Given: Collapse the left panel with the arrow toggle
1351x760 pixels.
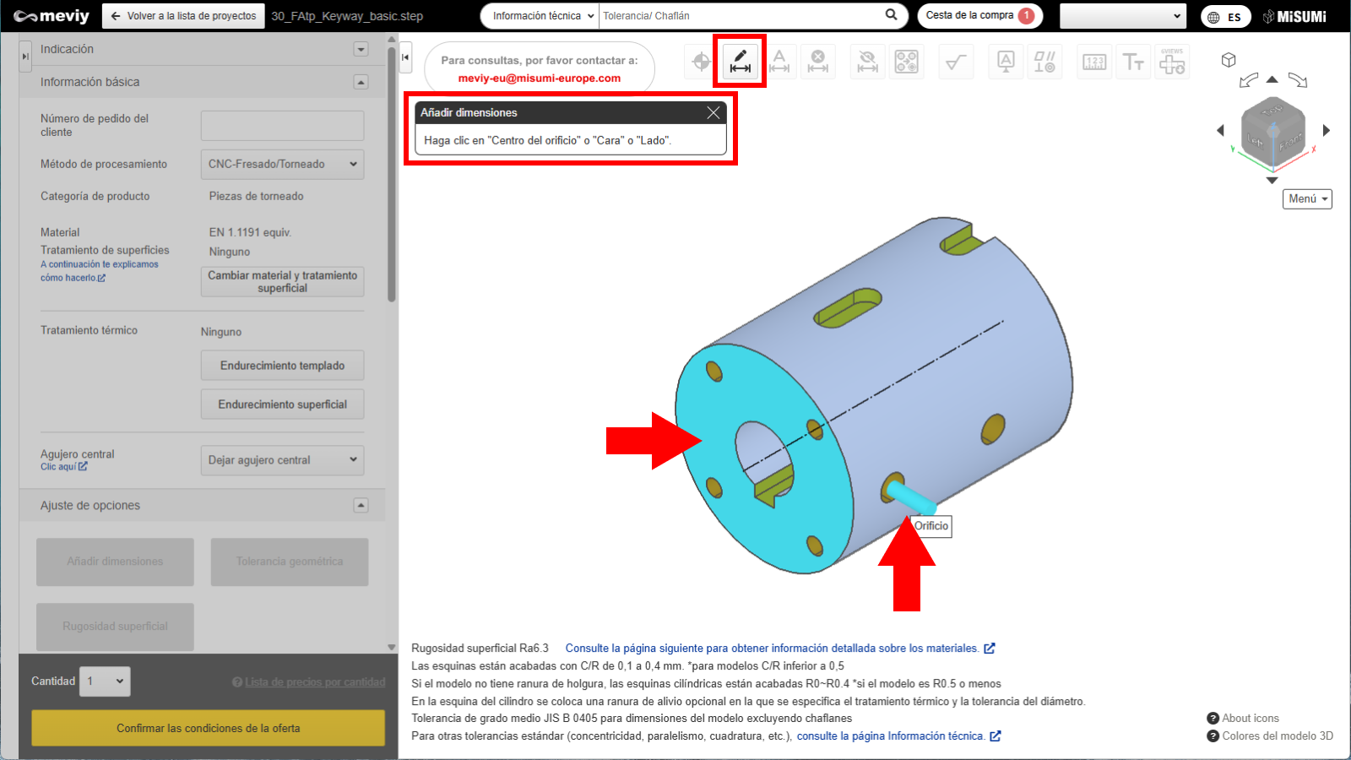Looking at the screenshot, I should [405, 57].
